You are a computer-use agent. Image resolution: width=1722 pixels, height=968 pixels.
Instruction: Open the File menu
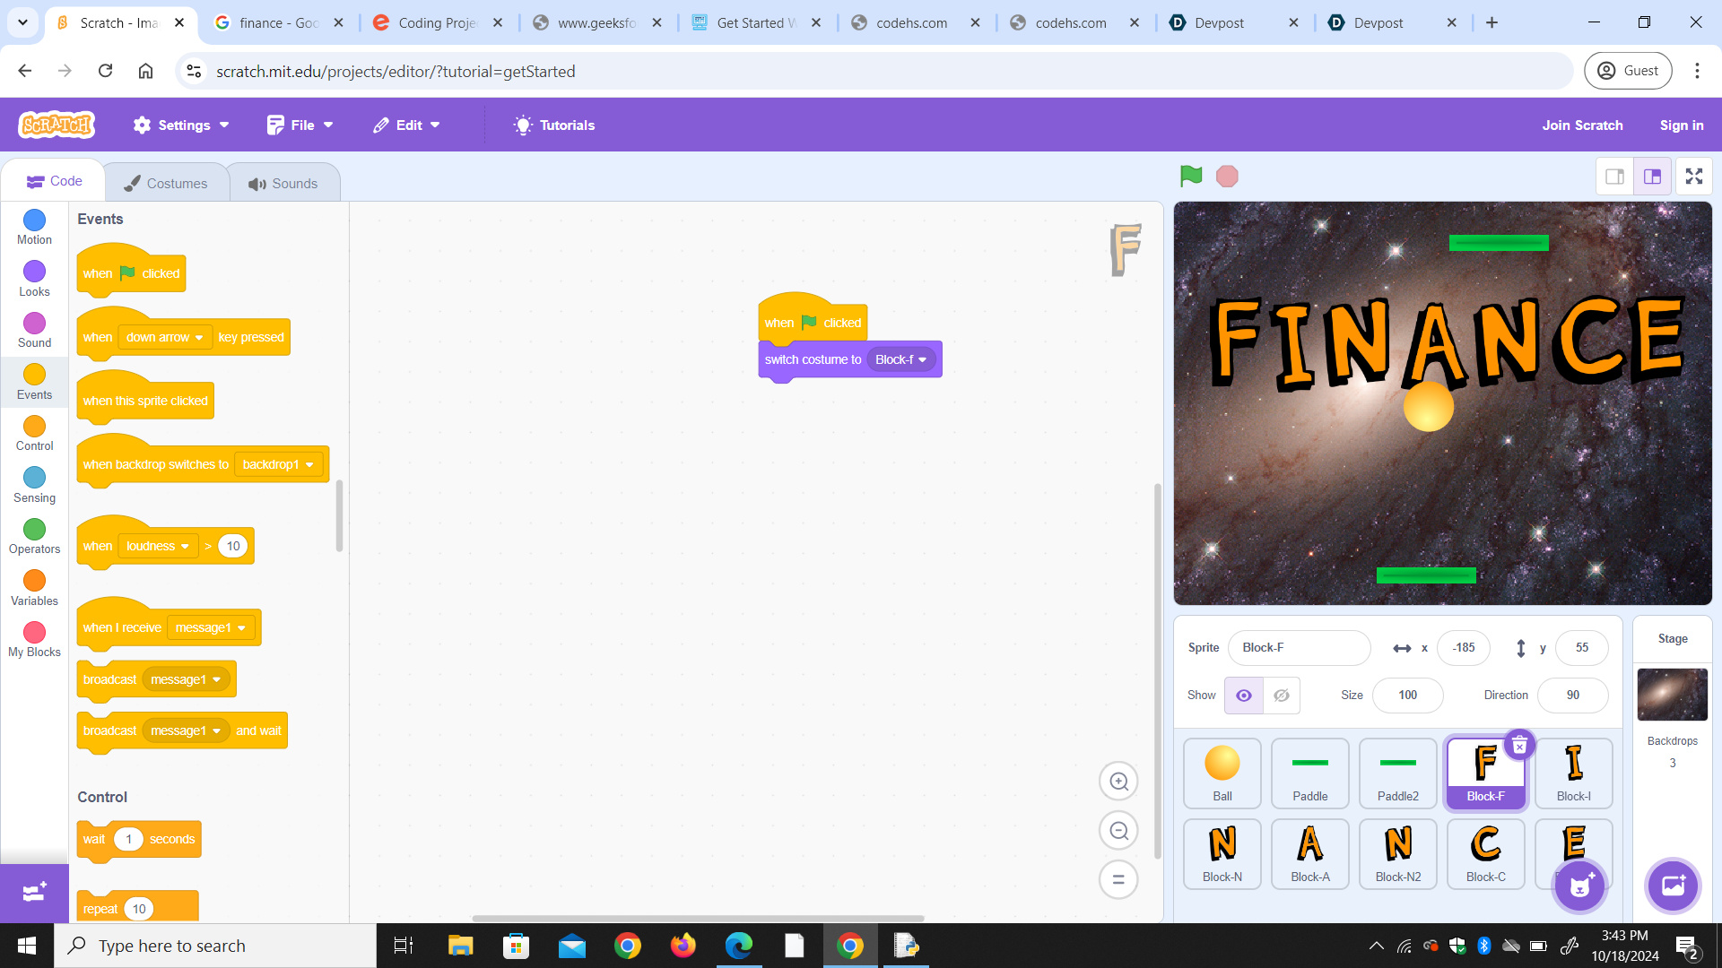tap(300, 125)
